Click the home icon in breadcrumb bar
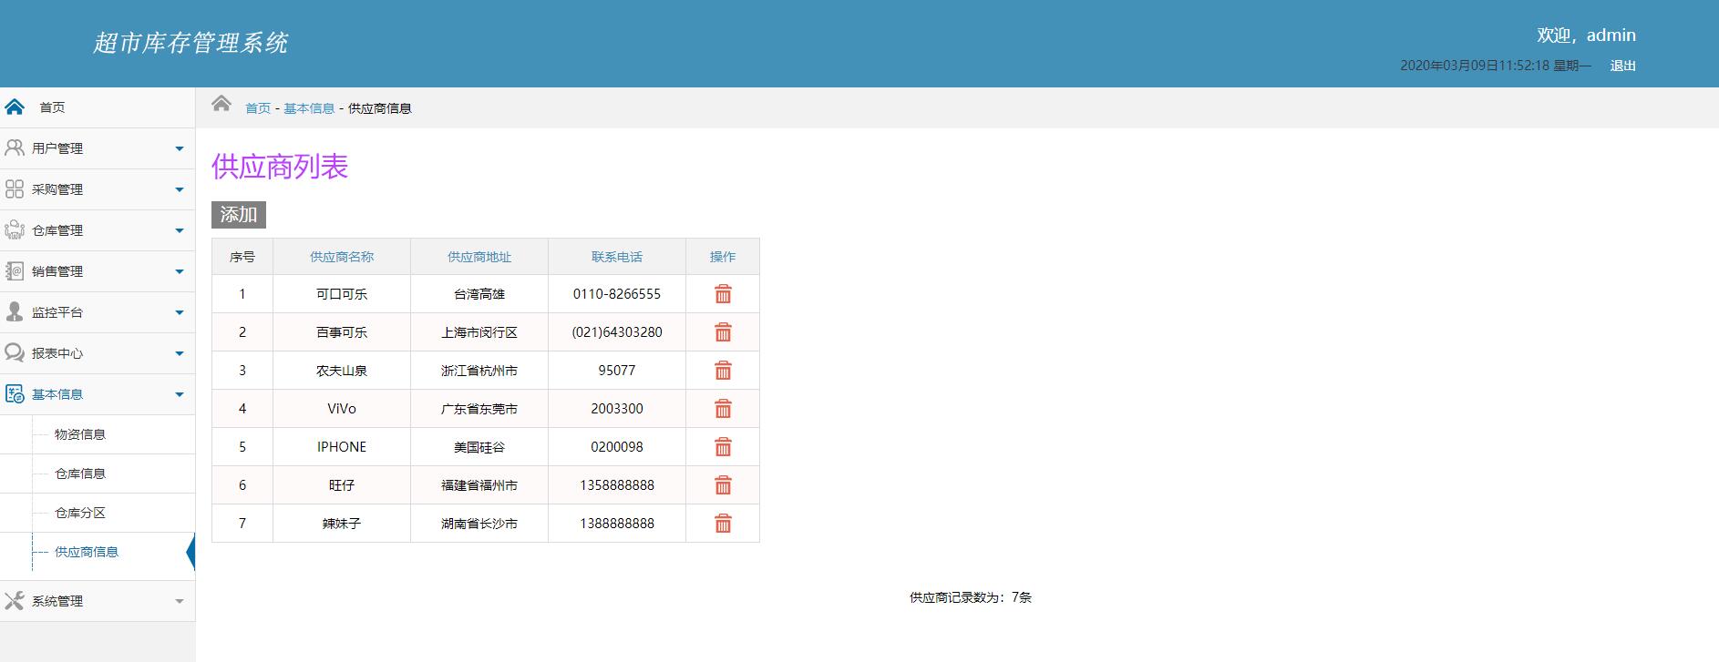1719x662 pixels. tap(221, 104)
